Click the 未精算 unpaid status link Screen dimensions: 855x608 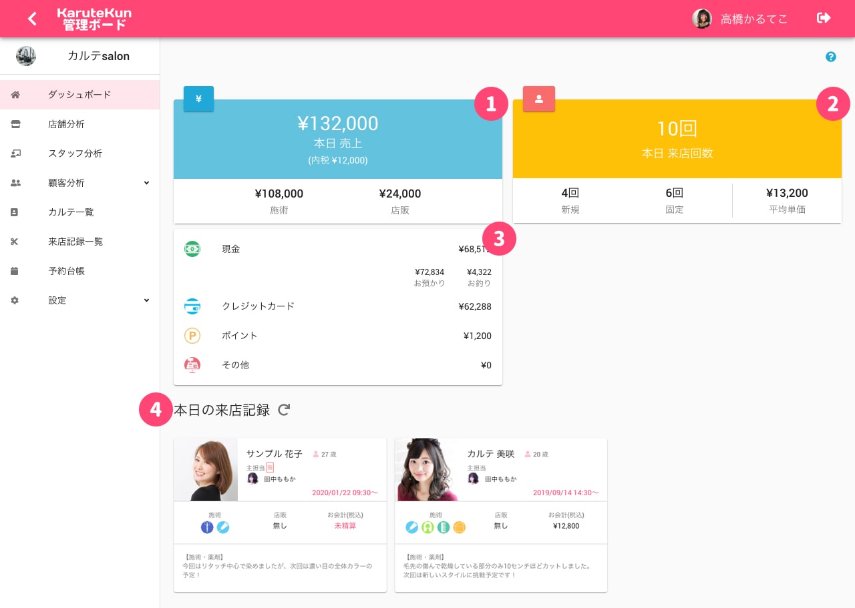point(345,526)
